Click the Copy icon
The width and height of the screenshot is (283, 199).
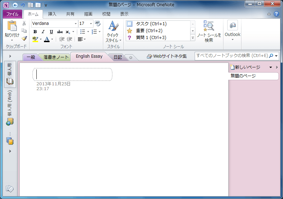click(x=24, y=31)
